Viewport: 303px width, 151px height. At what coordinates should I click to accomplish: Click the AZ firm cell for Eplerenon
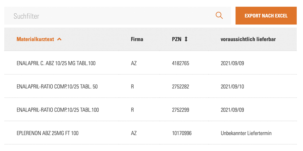tap(134, 133)
